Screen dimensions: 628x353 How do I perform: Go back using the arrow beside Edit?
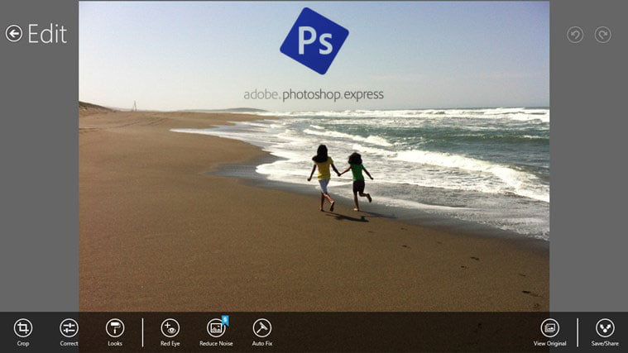tap(14, 34)
